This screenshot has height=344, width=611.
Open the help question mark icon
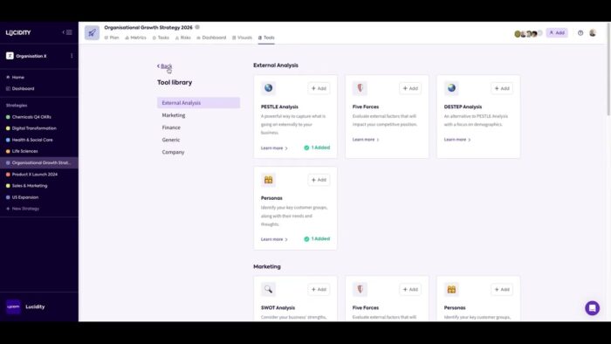click(x=580, y=33)
